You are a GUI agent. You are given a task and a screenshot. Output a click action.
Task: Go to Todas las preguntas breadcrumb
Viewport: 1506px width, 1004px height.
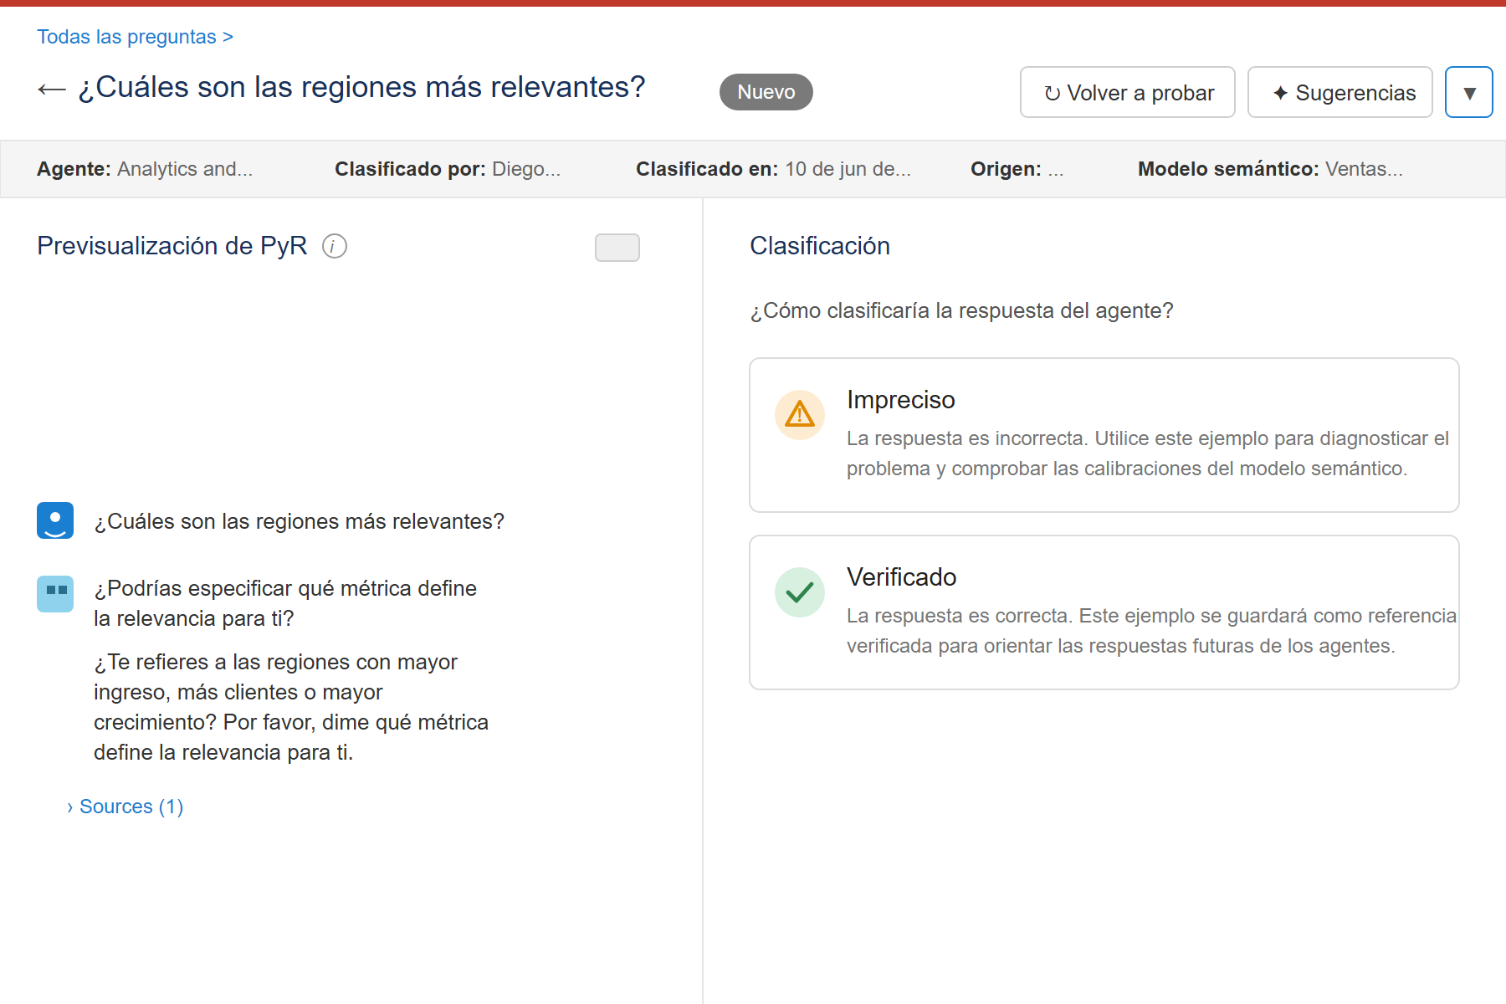[135, 37]
